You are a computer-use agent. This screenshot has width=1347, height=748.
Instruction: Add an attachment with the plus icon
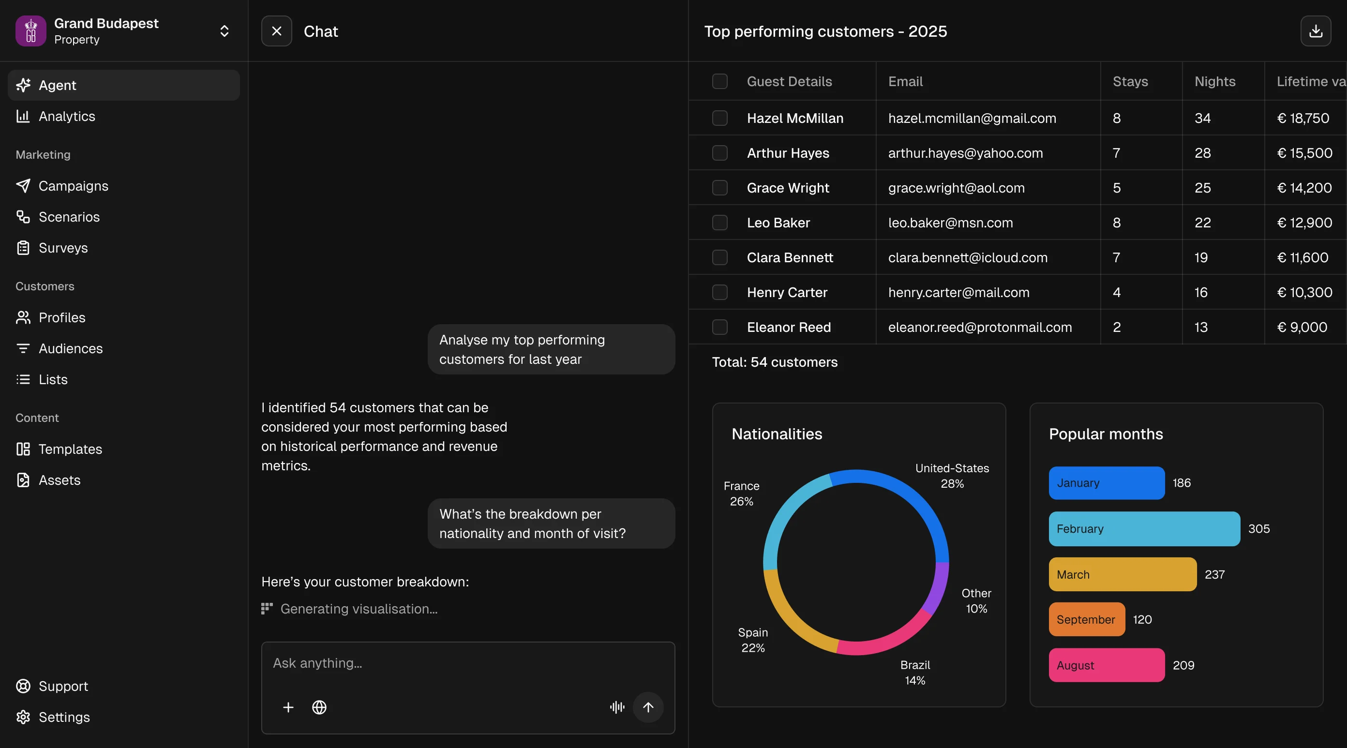click(288, 707)
